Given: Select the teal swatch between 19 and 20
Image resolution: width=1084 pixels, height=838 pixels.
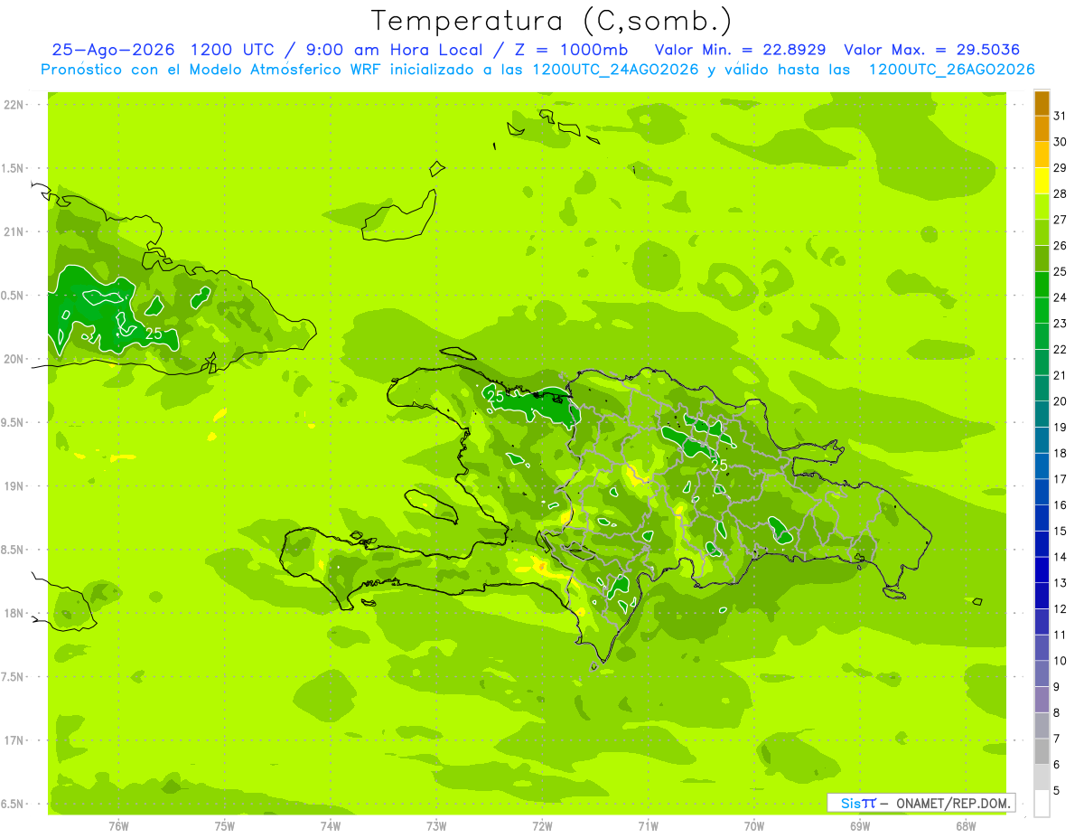Looking at the screenshot, I should 1042,414.
